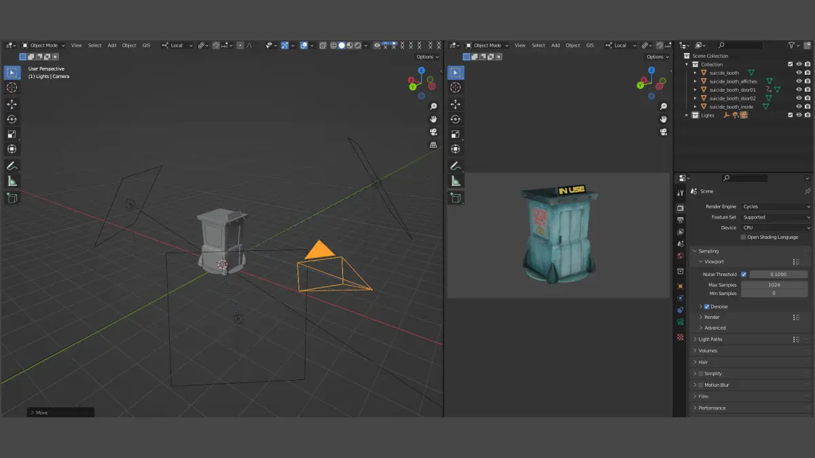The height and width of the screenshot is (458, 815).
Task: Open GIS menu in left viewport header
Action: click(x=146, y=45)
